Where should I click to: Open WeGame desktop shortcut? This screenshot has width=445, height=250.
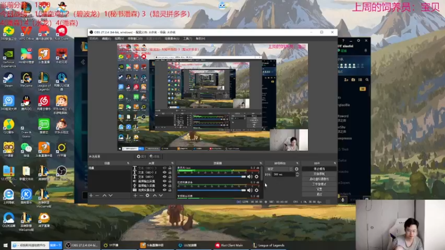[x=26, y=80]
